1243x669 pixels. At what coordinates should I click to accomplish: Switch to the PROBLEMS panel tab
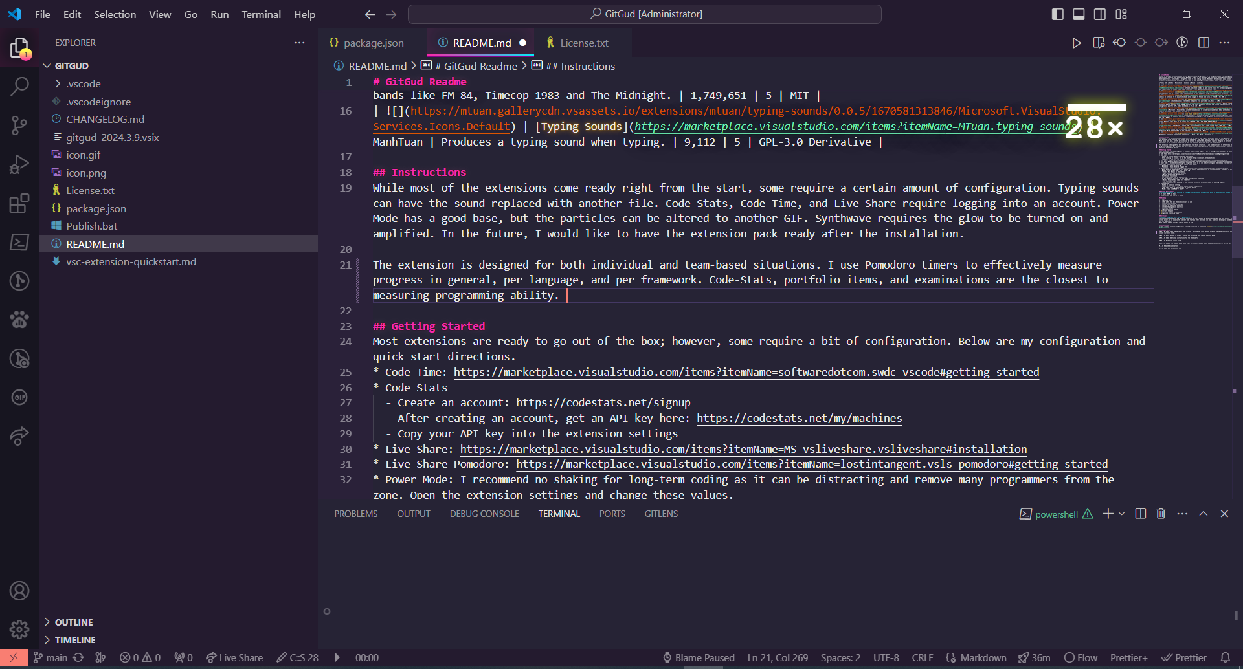[355, 514]
